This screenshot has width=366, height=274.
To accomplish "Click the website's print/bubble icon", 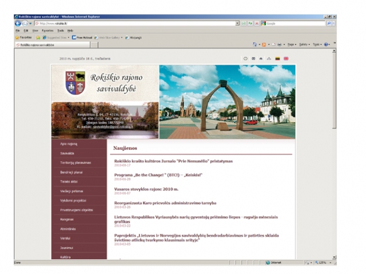I will point(245,58).
